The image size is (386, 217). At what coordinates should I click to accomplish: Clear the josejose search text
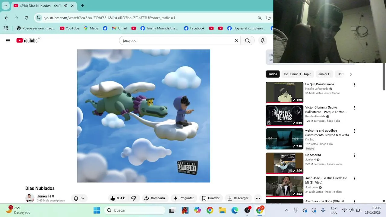tap(237, 41)
